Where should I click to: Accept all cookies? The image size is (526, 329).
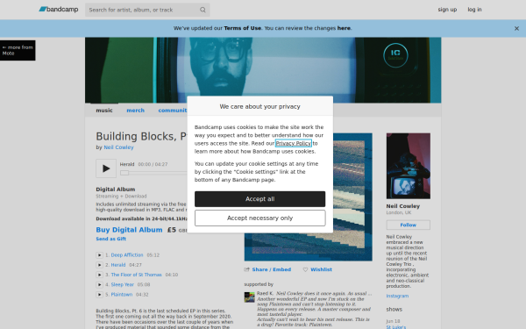(260, 199)
